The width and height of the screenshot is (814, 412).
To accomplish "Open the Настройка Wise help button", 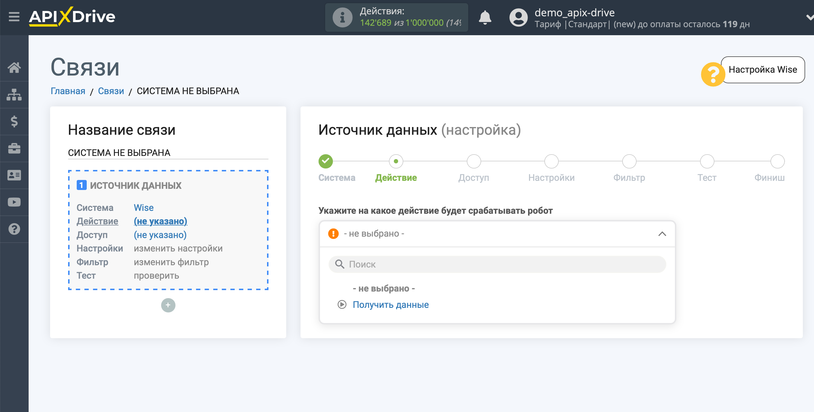I will [x=762, y=70].
